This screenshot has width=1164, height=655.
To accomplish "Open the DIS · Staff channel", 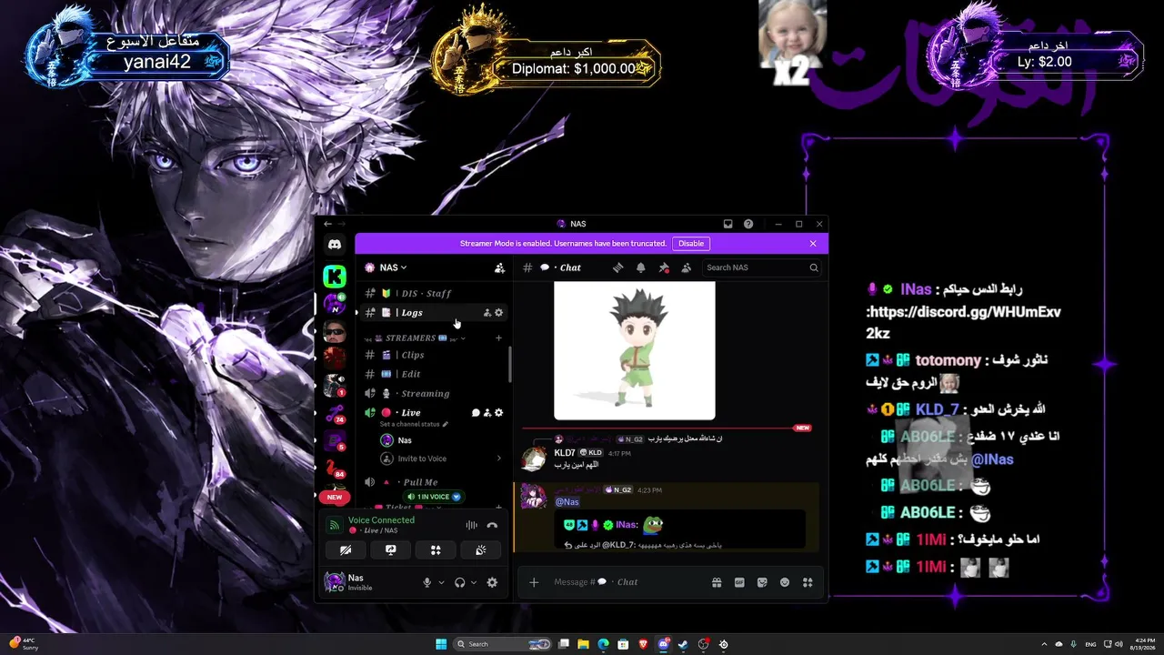I will tap(435, 293).
